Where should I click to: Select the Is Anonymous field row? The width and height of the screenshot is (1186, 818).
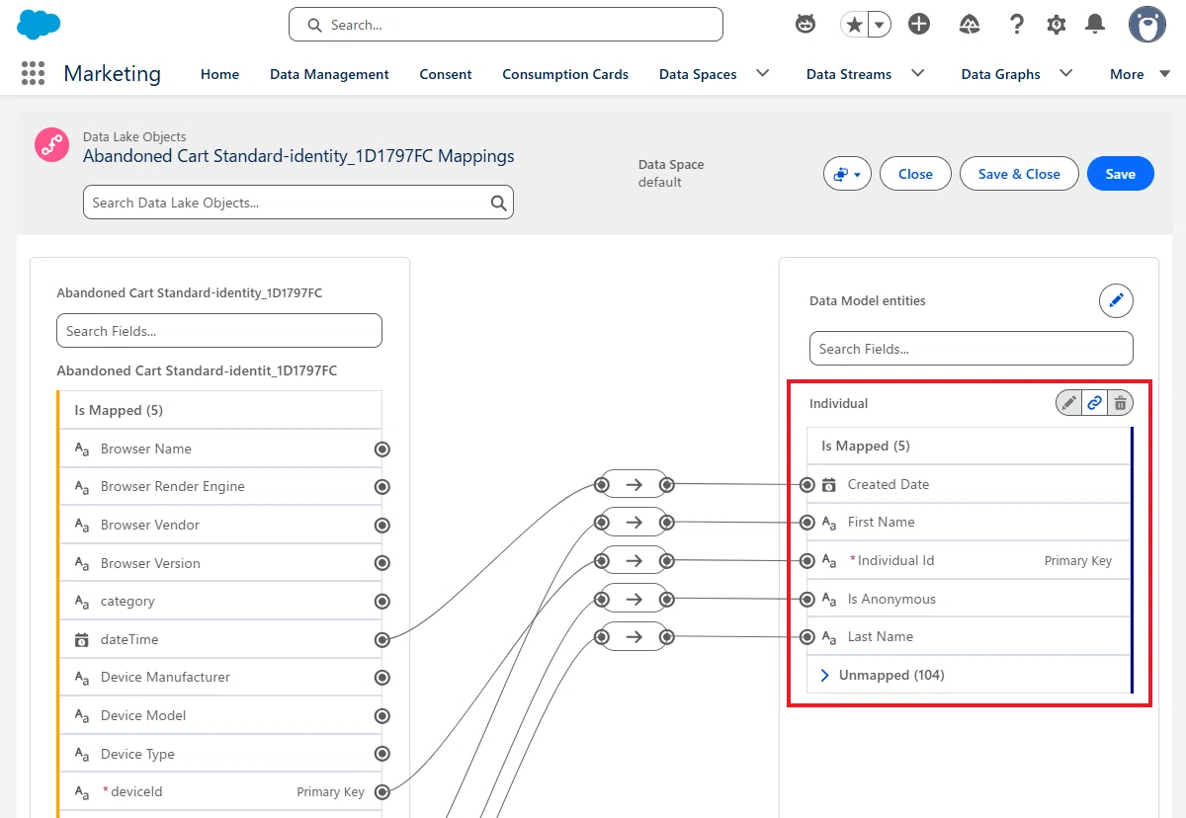pyautogui.click(x=969, y=599)
